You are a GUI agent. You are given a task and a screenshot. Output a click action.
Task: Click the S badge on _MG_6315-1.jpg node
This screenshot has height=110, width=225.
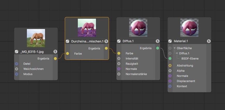pos(55,52)
